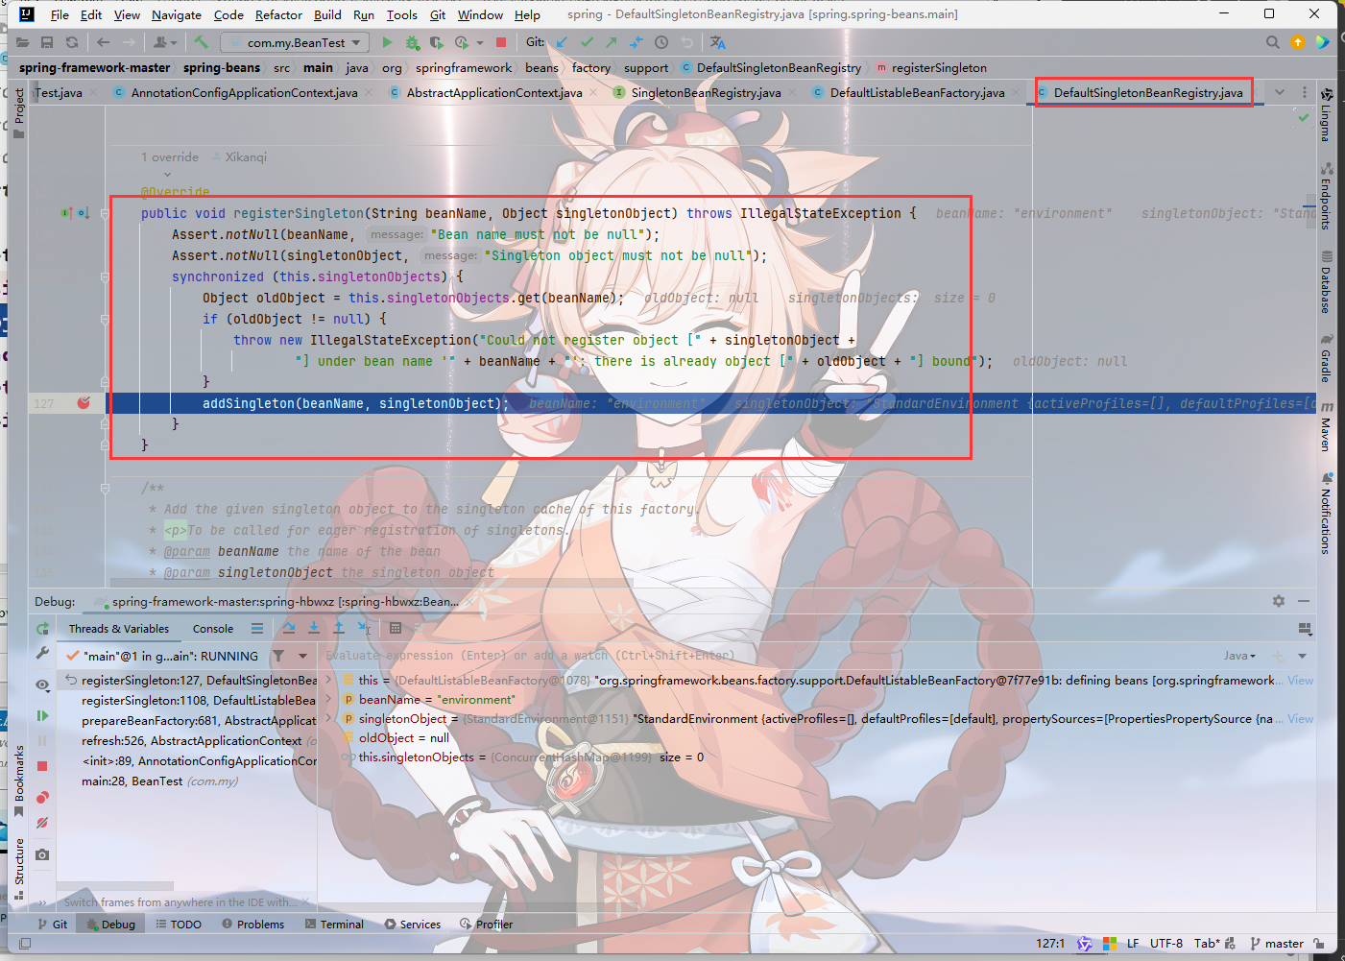Toggle breakpoint at line 127
Viewport: 1345px width, 961px height.
point(84,403)
